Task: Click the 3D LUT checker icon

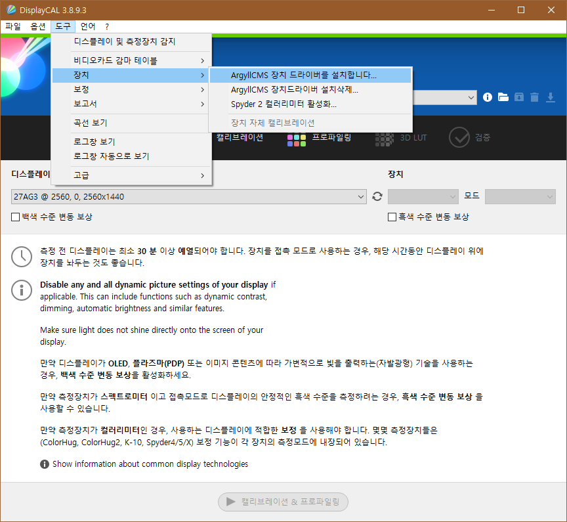Action: pos(384,139)
